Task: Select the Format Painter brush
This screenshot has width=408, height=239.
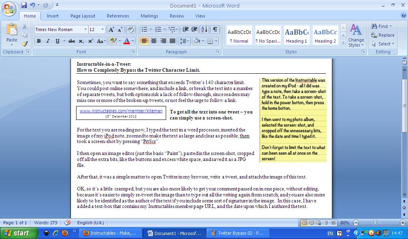Action: (x=25, y=43)
